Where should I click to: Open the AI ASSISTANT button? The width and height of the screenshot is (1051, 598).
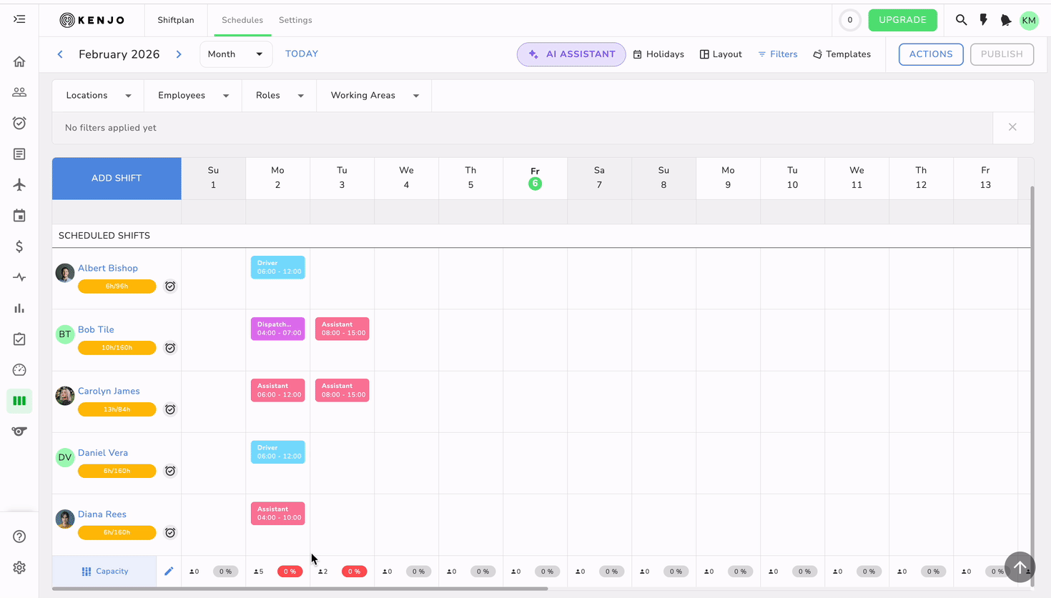coord(571,54)
